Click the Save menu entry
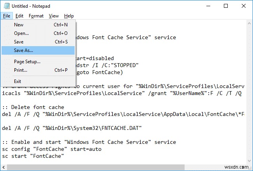 19,42
